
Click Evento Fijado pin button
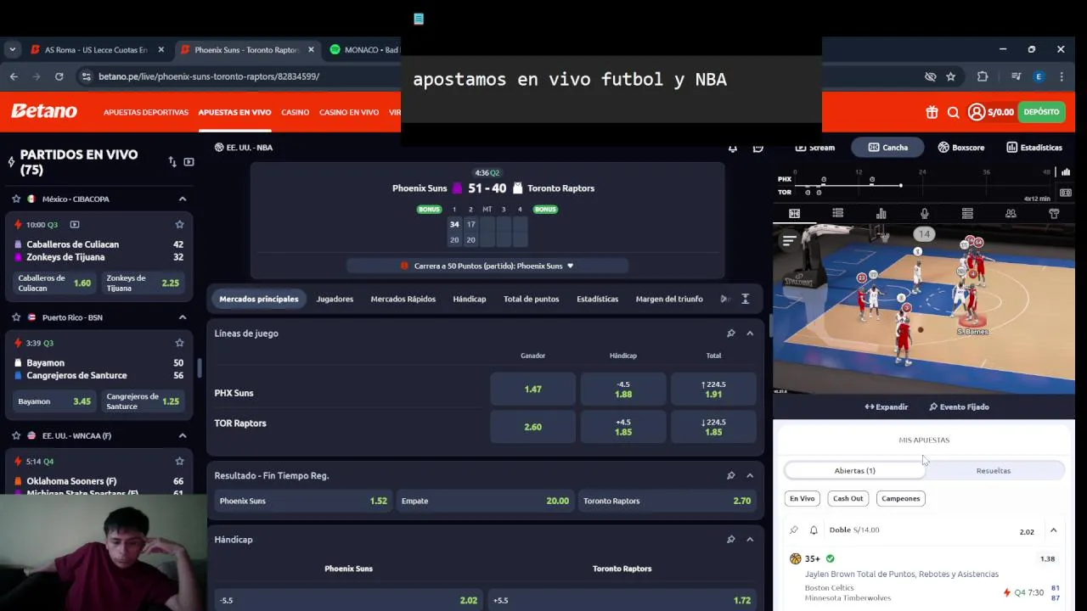tap(959, 407)
